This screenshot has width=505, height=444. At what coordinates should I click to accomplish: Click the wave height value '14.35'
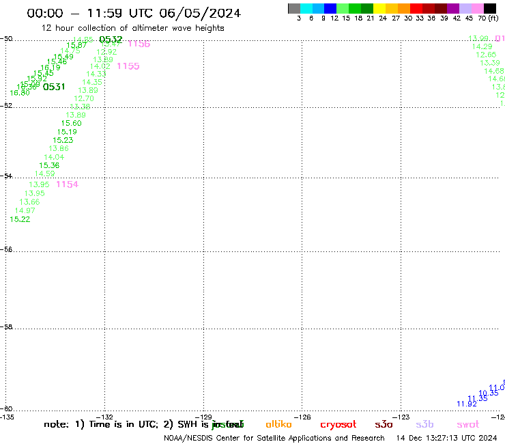pyautogui.click(x=92, y=83)
